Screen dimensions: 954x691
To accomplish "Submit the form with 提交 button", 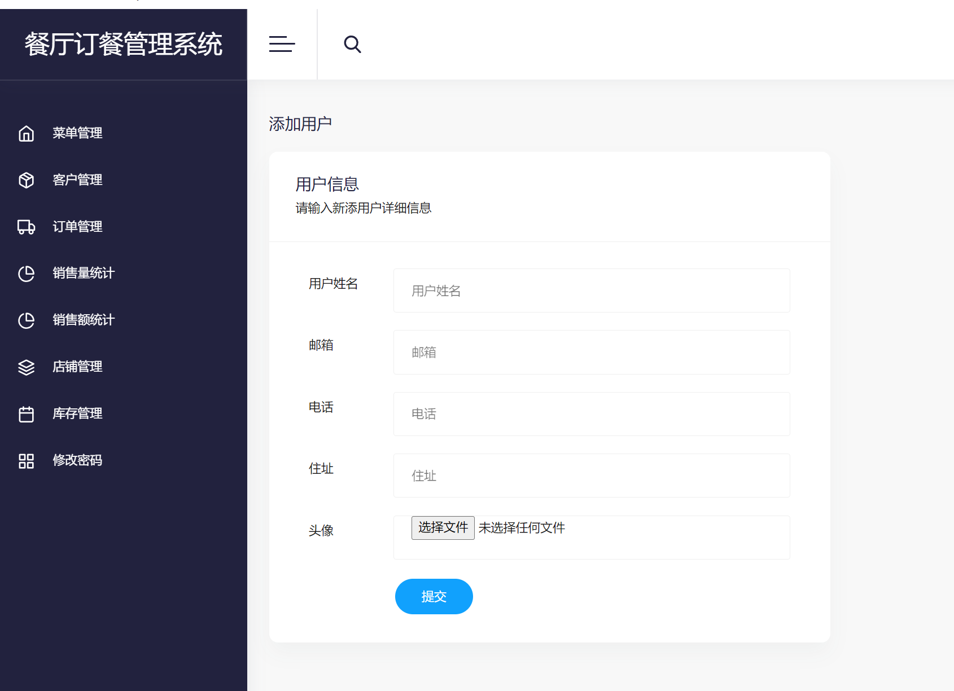I will click(x=434, y=596).
